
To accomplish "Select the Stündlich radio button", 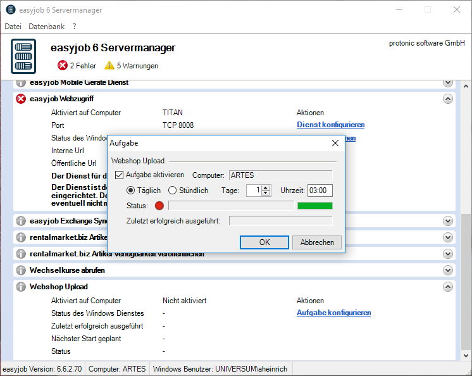I will (x=173, y=191).
